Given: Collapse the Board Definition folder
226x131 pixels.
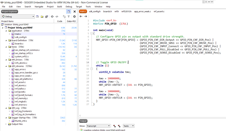Looking at the screenshot, I should pos(6,41).
